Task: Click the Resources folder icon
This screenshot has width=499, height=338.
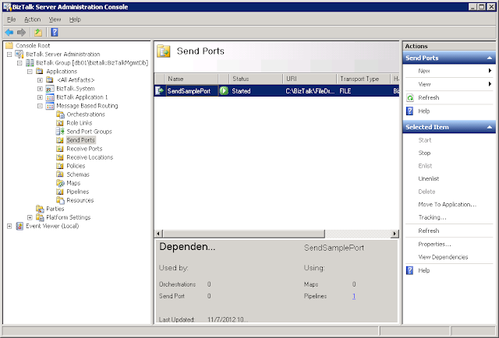Action: [60, 200]
